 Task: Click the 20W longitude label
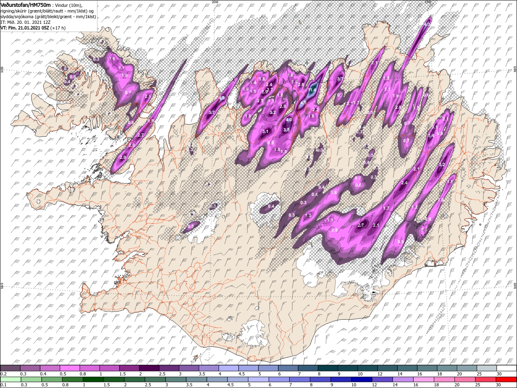tap(215, 2)
